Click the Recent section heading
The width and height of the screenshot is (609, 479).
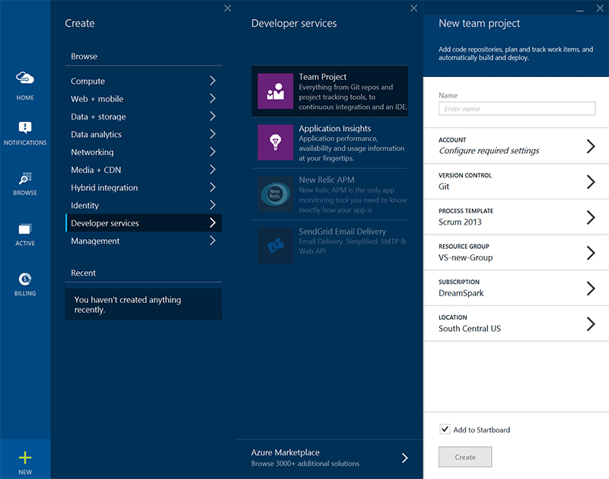(x=83, y=273)
